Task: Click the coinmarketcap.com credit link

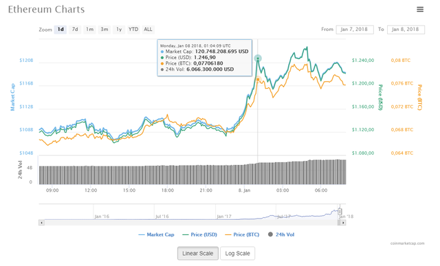Action: (x=407, y=243)
